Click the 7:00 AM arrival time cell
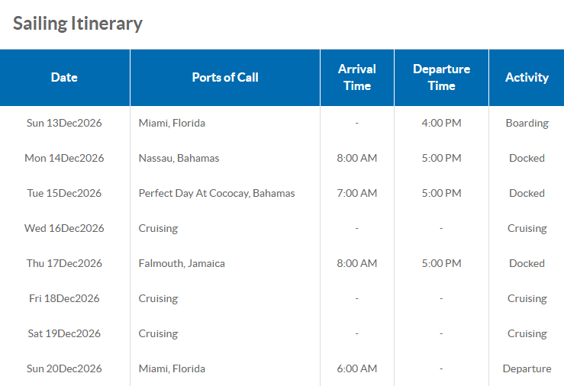The image size is (564, 386). pyautogui.click(x=357, y=193)
